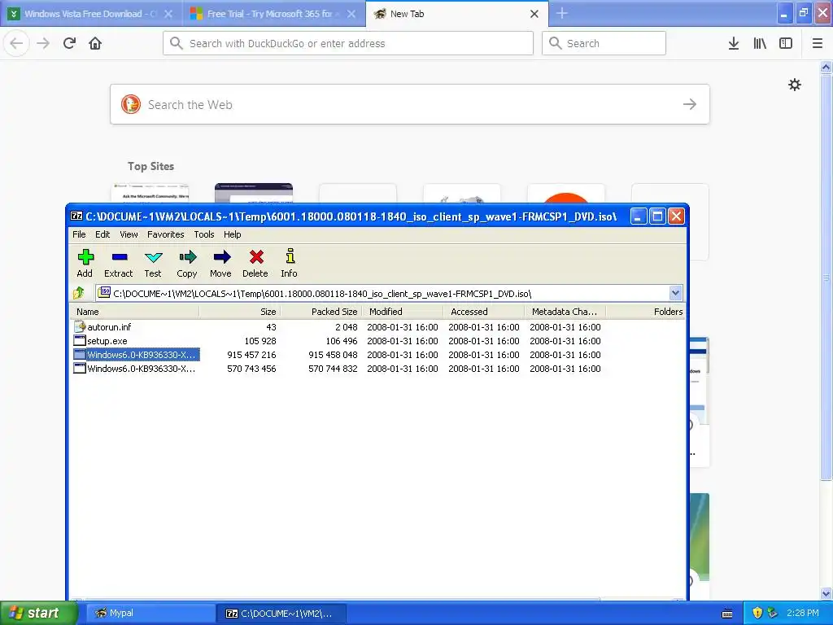Click the browser Forward arrow
This screenshot has width=833, height=625.
coord(43,43)
